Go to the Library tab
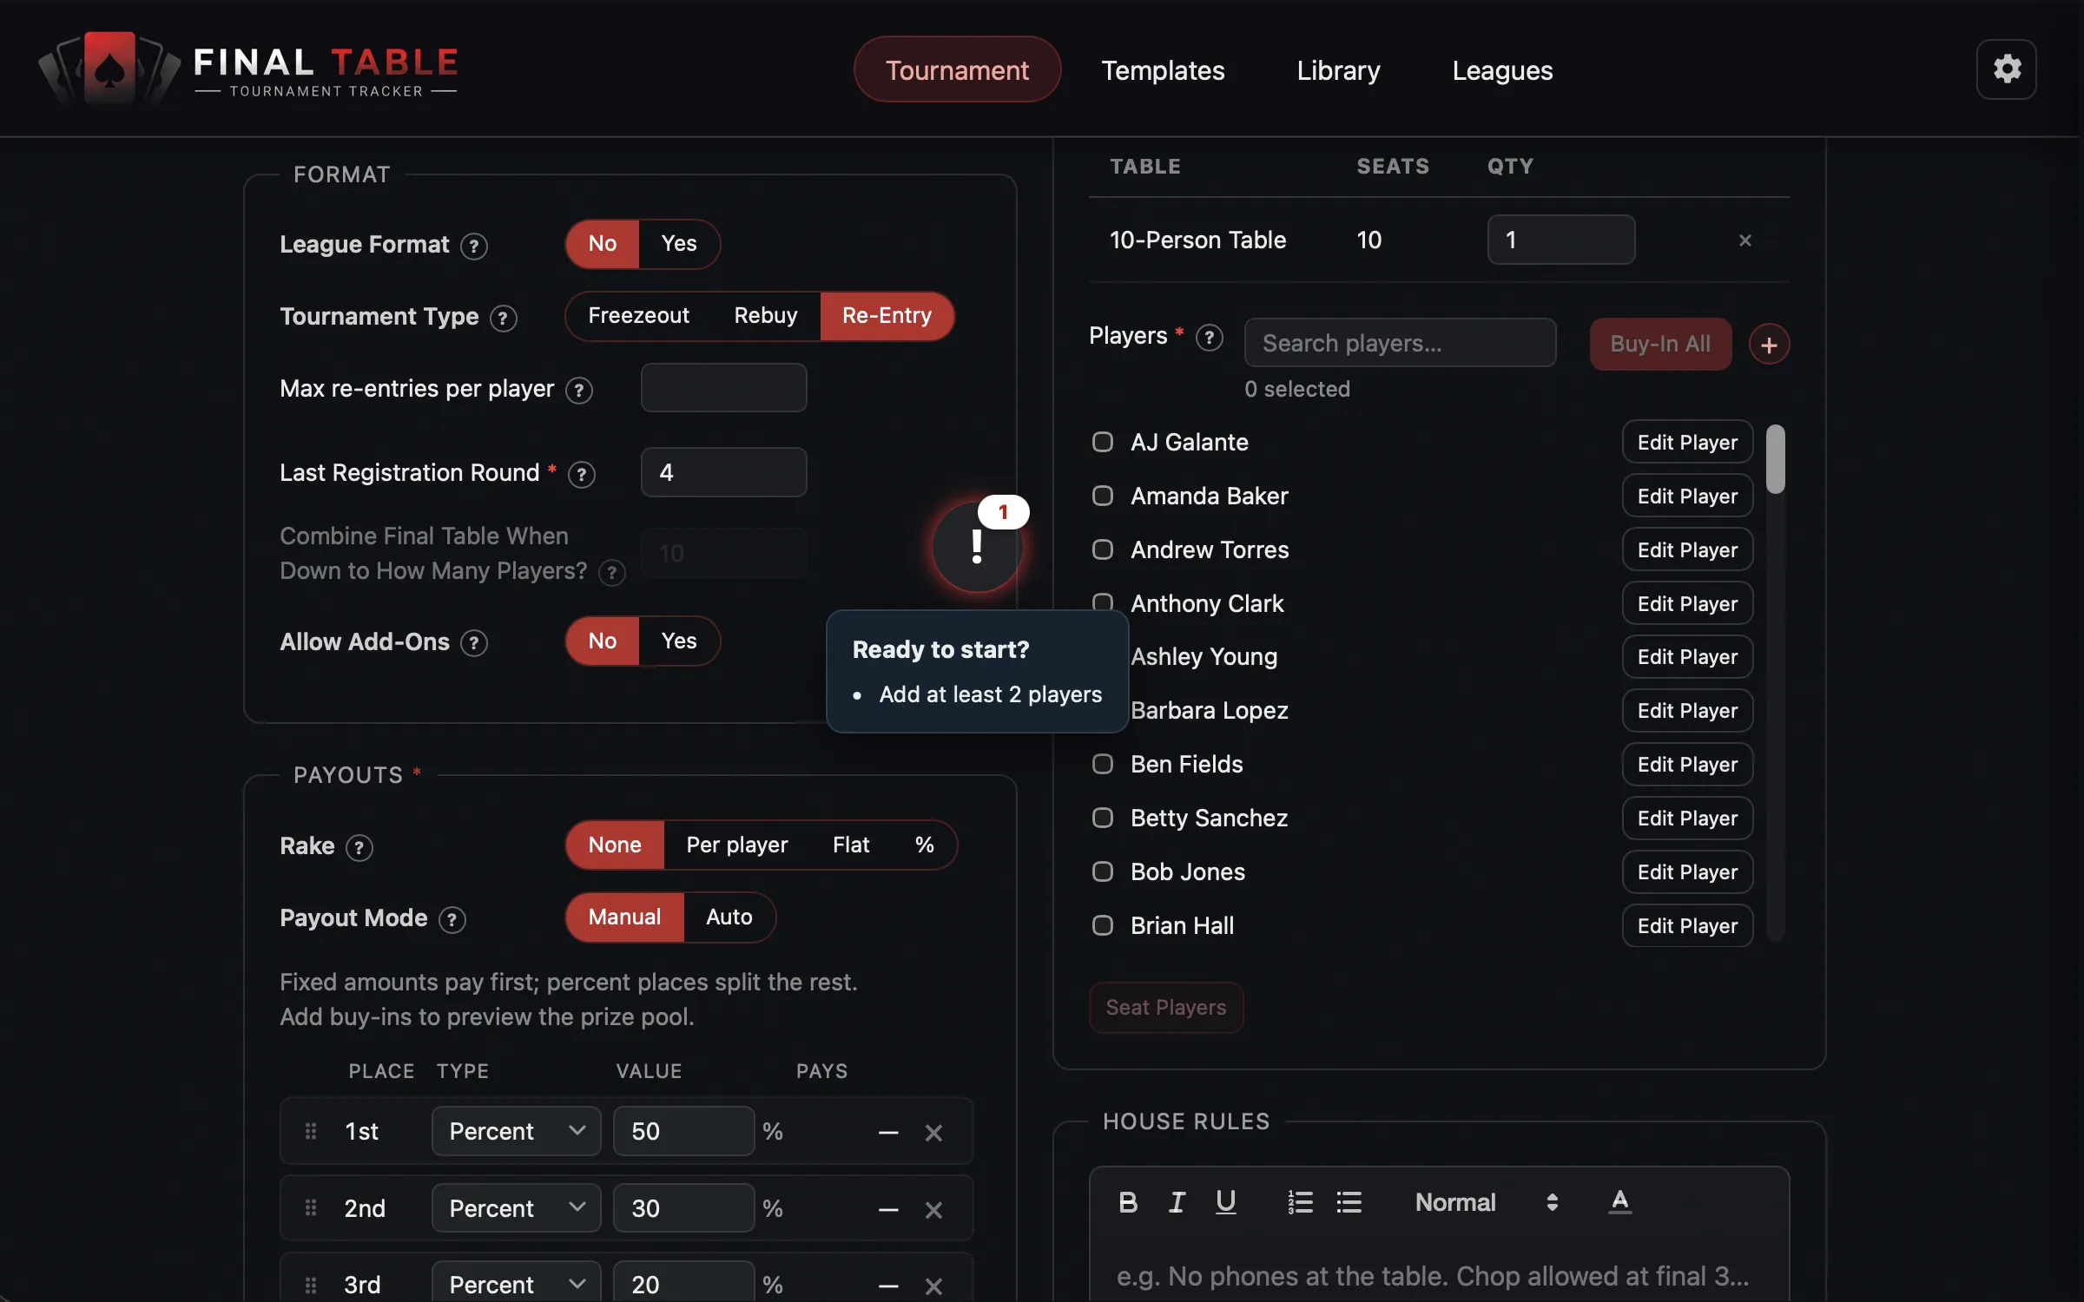Viewport: 2084px width, 1302px height. pyautogui.click(x=1338, y=69)
